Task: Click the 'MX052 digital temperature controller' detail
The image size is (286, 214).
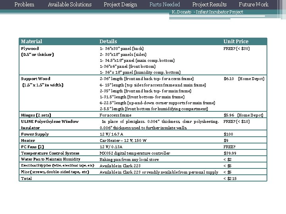Action: point(135,153)
